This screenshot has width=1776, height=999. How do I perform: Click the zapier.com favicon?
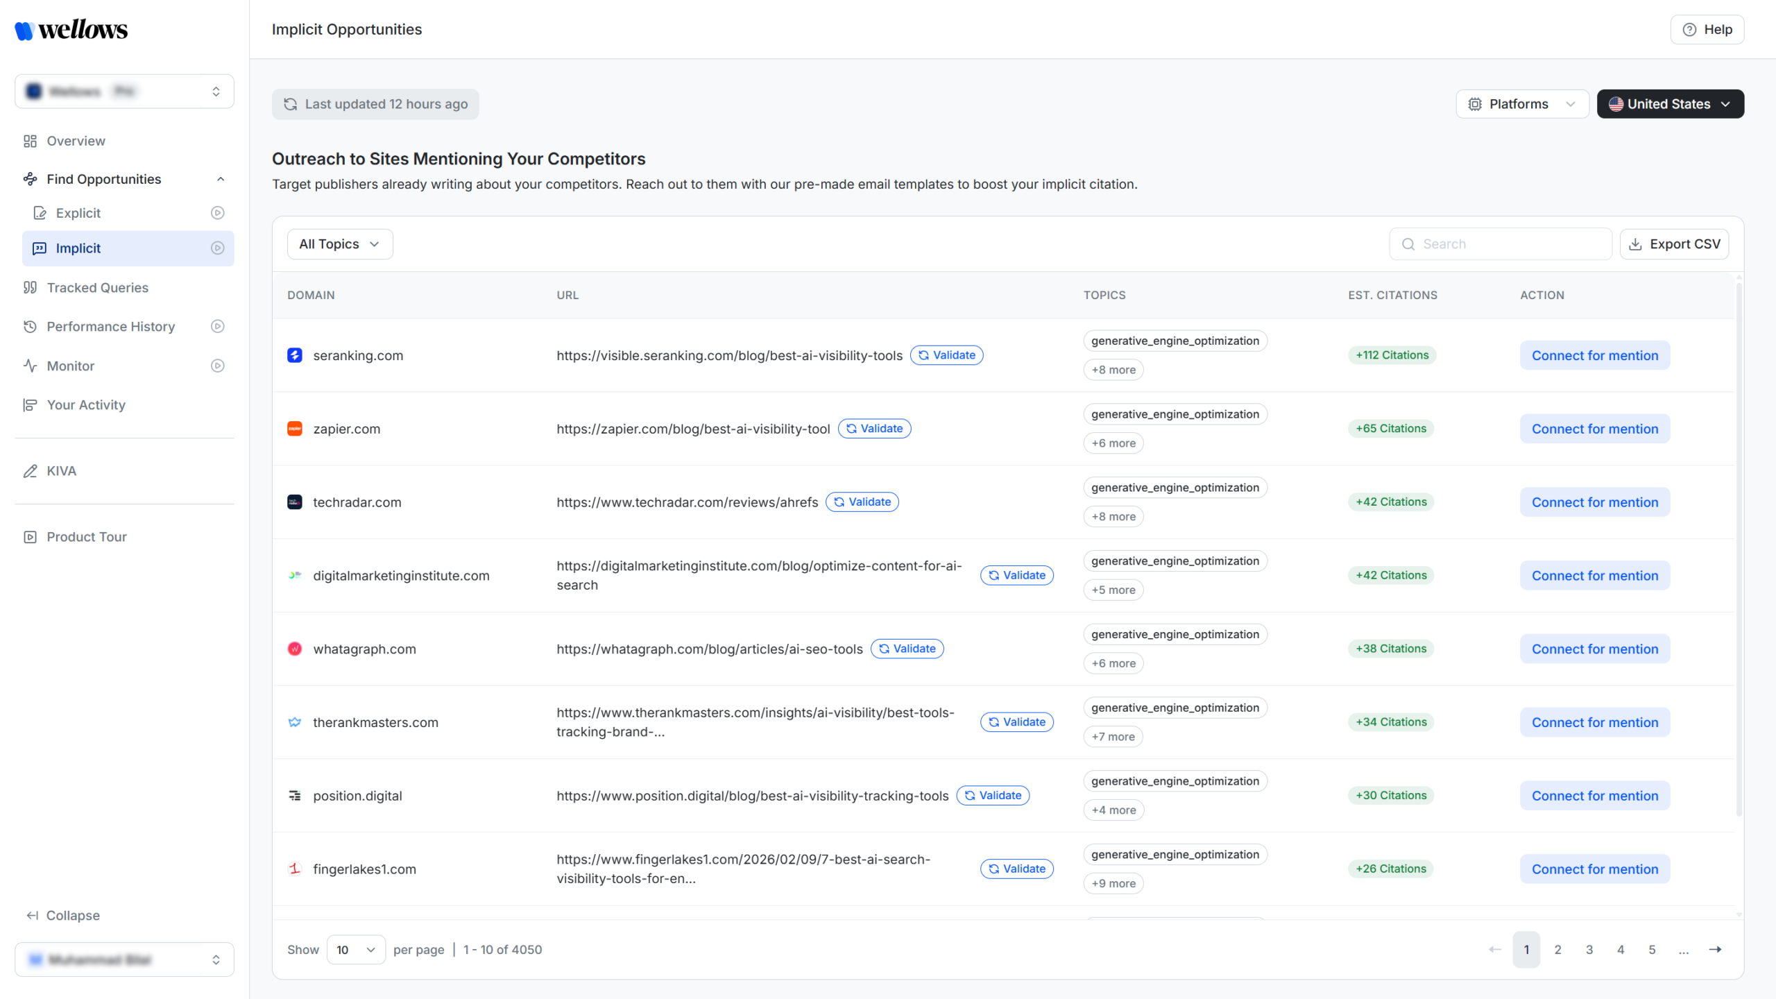point(295,429)
